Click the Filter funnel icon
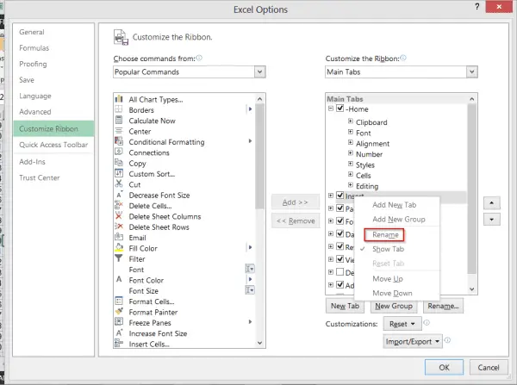The height and width of the screenshot is (385, 517). pos(119,258)
